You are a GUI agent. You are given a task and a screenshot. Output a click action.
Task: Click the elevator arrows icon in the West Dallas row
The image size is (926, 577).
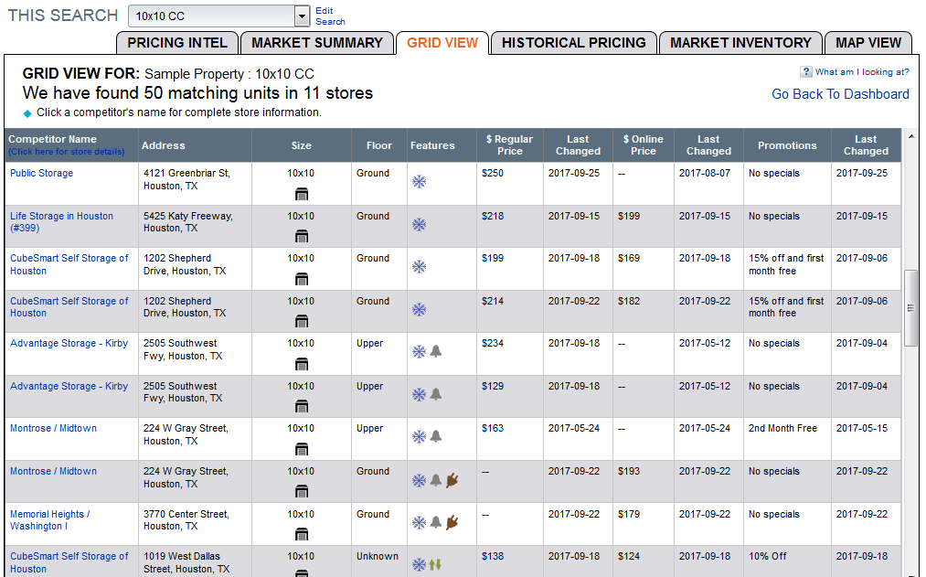pos(435,564)
